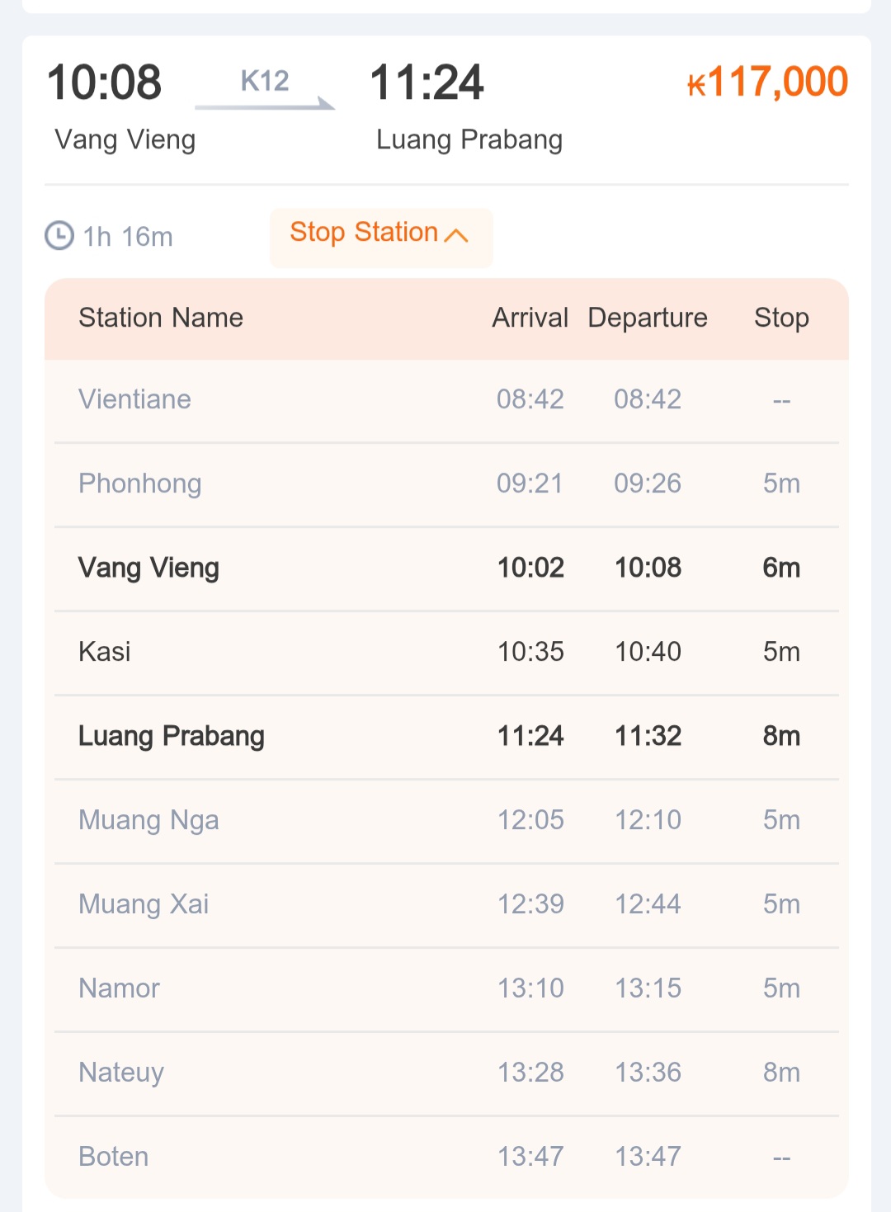Select the Boten terminal station row
The width and height of the screenshot is (891, 1212).
tap(446, 1157)
